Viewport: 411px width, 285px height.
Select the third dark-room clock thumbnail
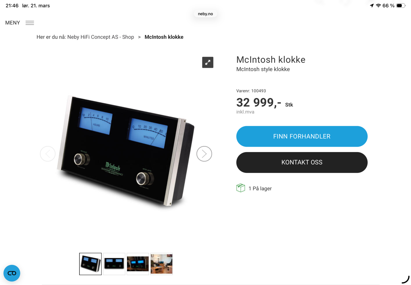point(138,264)
